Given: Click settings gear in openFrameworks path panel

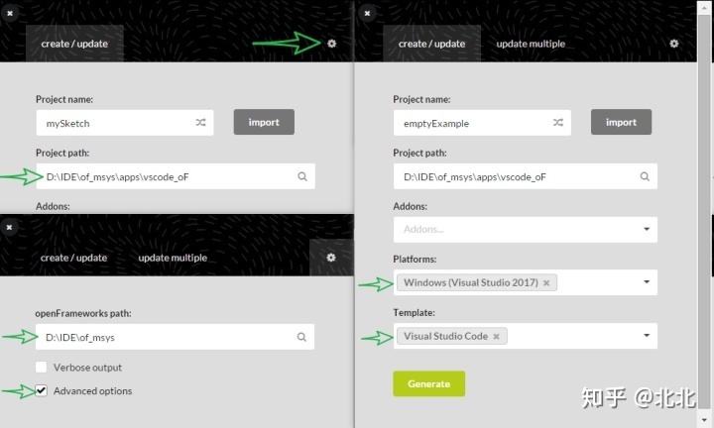Looking at the screenshot, I should click(x=331, y=258).
